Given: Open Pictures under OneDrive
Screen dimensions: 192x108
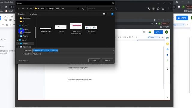Looking at the screenshot, I should coord(24,36).
